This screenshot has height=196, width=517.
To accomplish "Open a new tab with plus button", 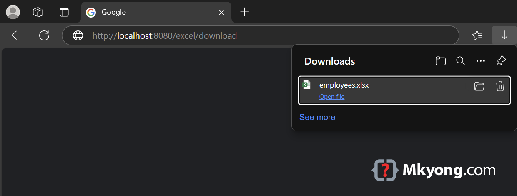I will tap(245, 12).
